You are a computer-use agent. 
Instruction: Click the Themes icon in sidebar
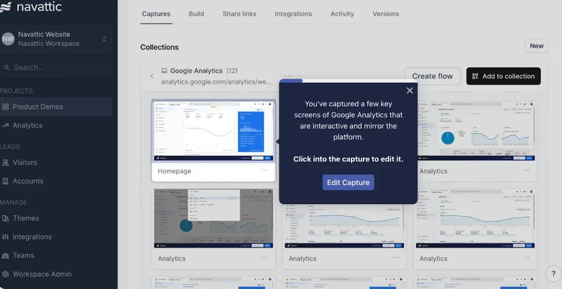(5, 218)
